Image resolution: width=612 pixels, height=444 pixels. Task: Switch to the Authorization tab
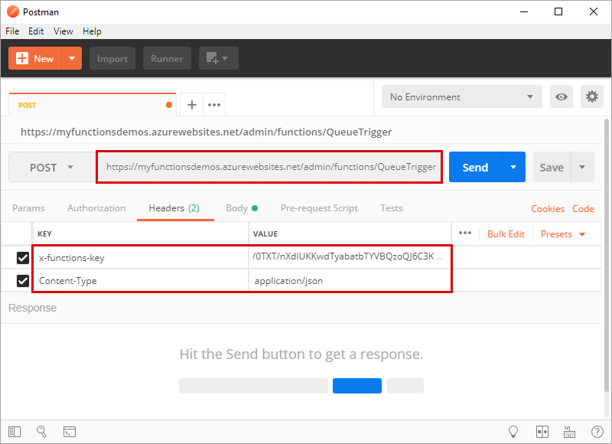click(x=96, y=208)
